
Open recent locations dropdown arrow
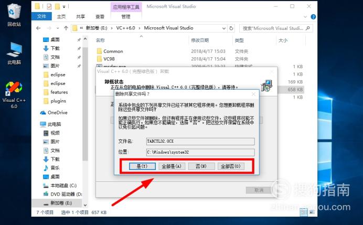(58, 28)
